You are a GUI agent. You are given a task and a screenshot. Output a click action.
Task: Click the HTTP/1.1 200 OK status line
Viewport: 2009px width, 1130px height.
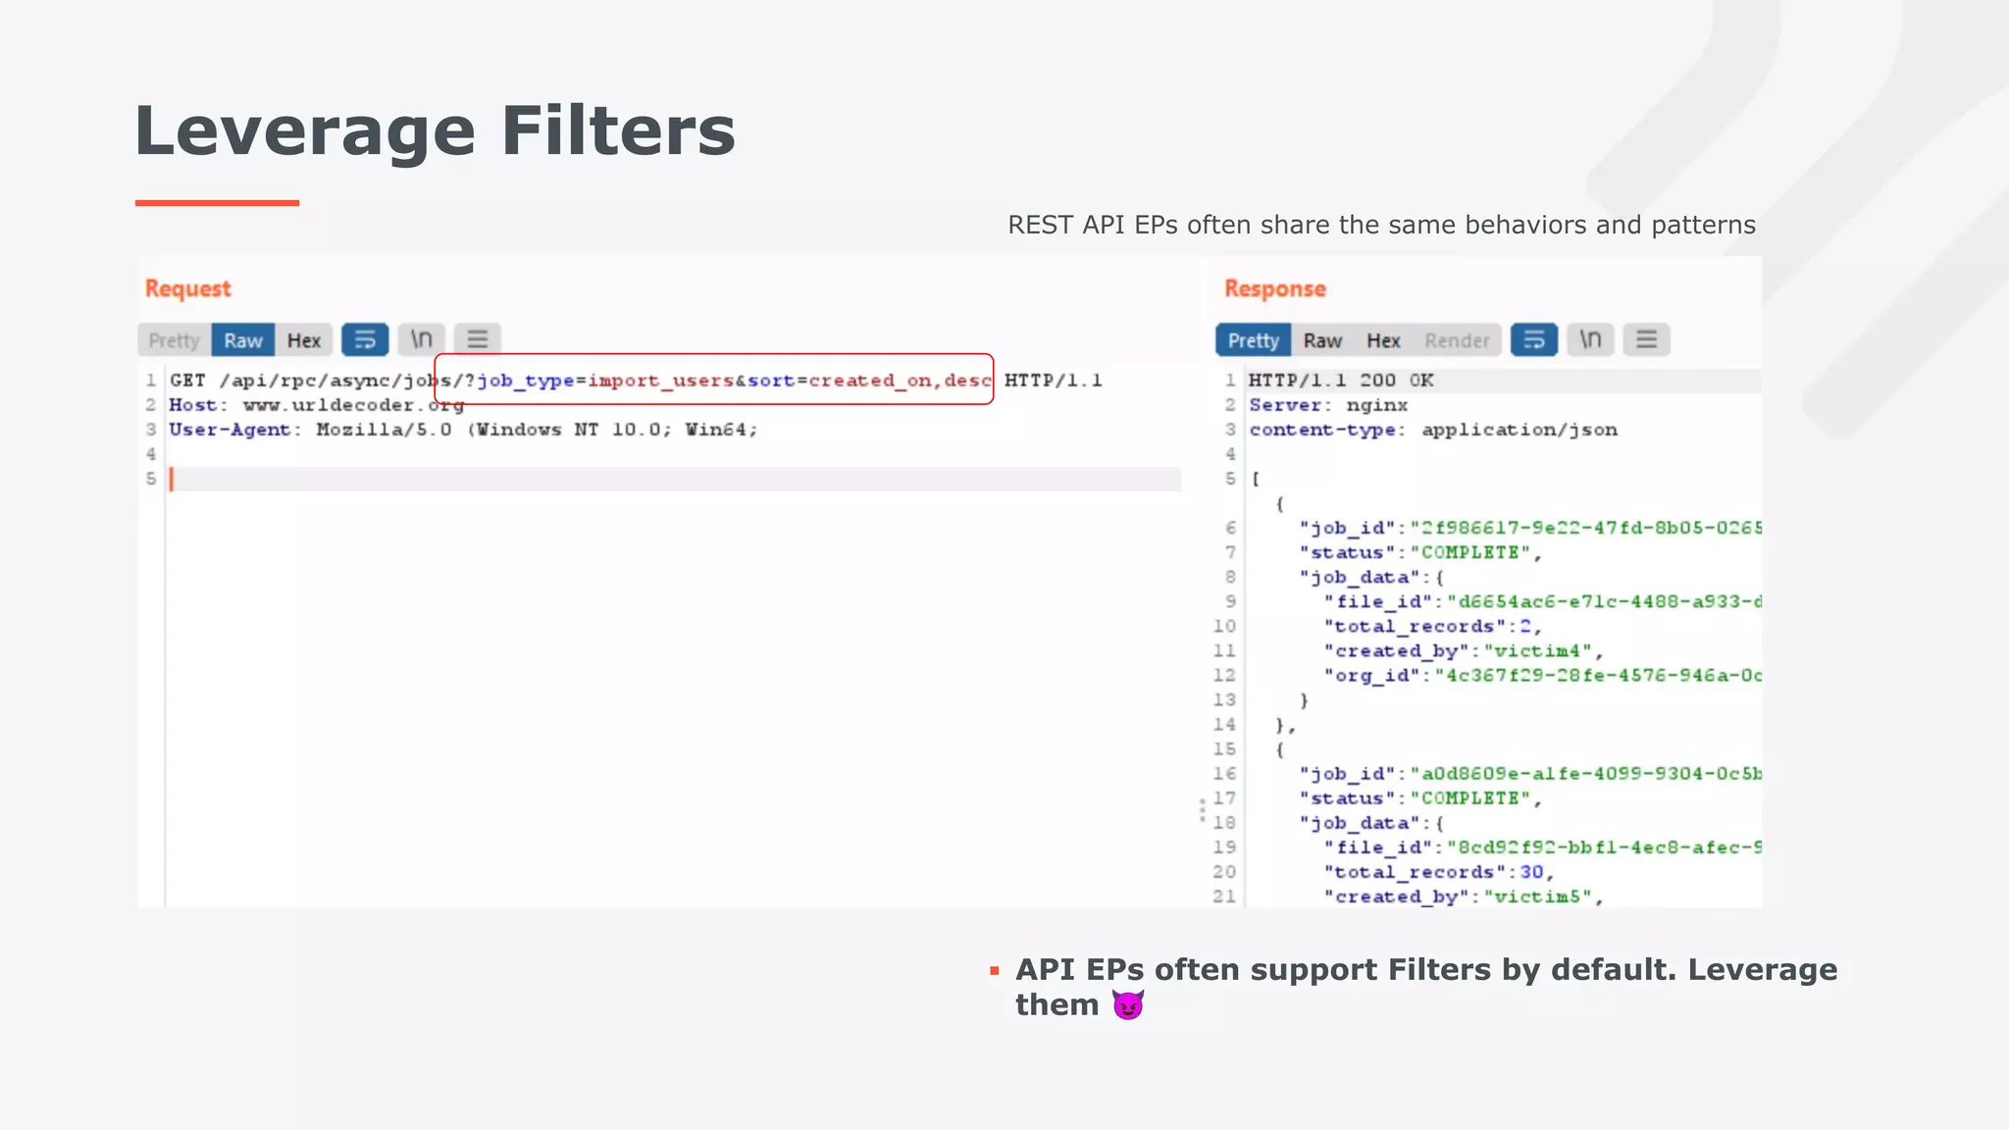1341,381
